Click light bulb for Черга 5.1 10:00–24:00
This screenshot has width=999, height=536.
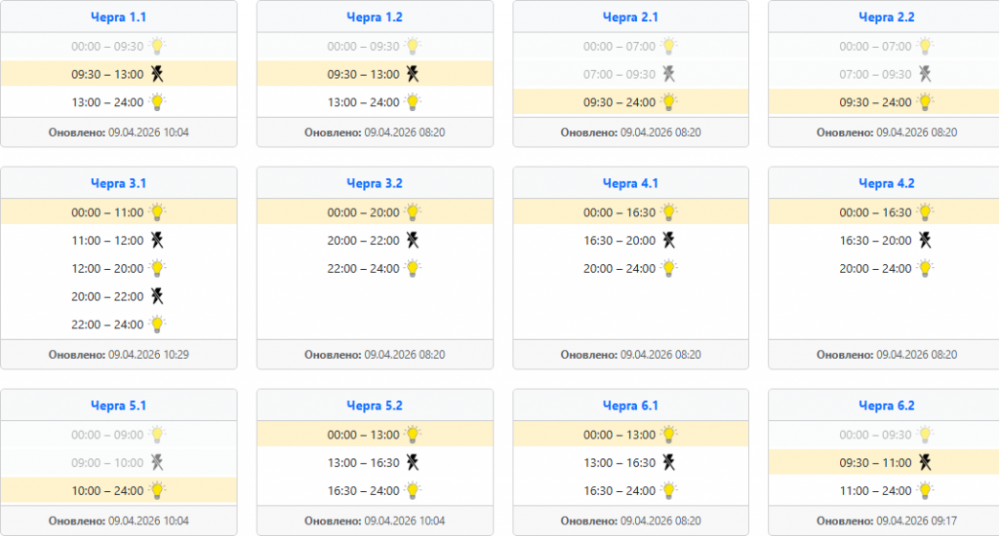tap(156, 490)
